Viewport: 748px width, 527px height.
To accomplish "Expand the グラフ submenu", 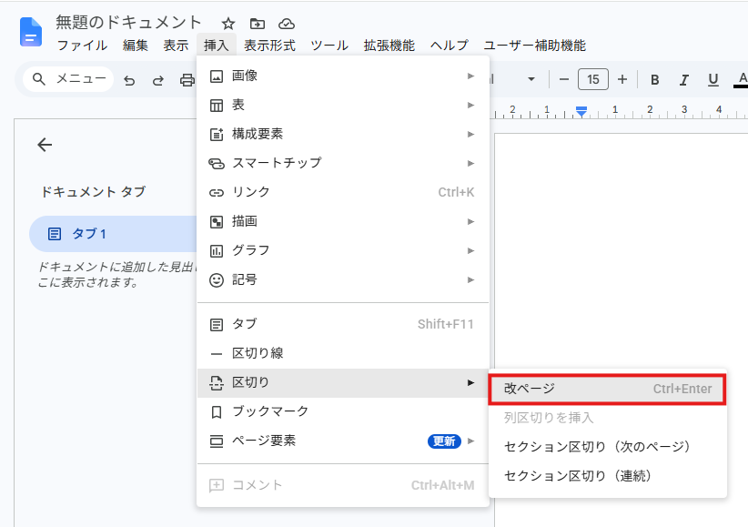I will pyautogui.click(x=343, y=250).
